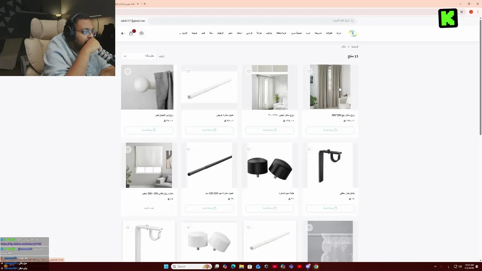The height and width of the screenshot is (271, 482).
Task: Open the خزانة category
Action: coord(259,33)
